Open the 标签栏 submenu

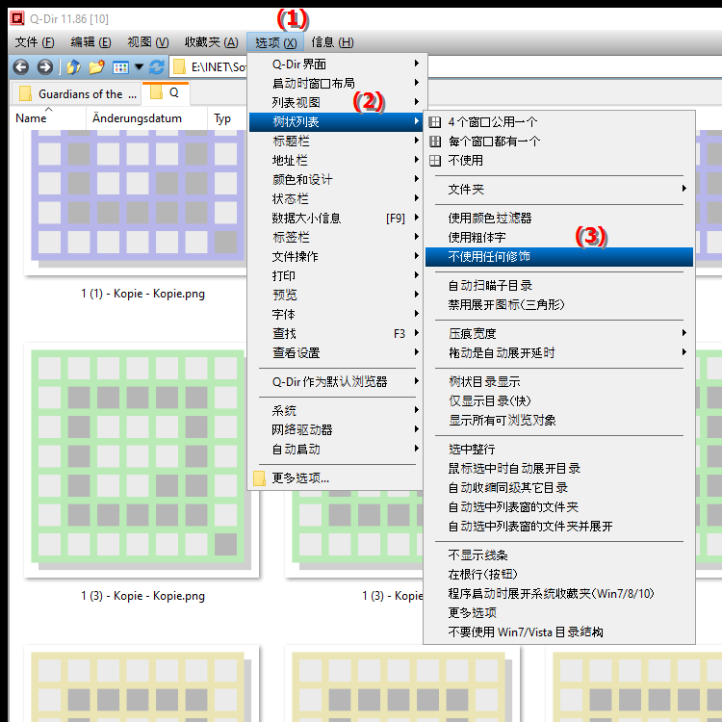pos(335,238)
